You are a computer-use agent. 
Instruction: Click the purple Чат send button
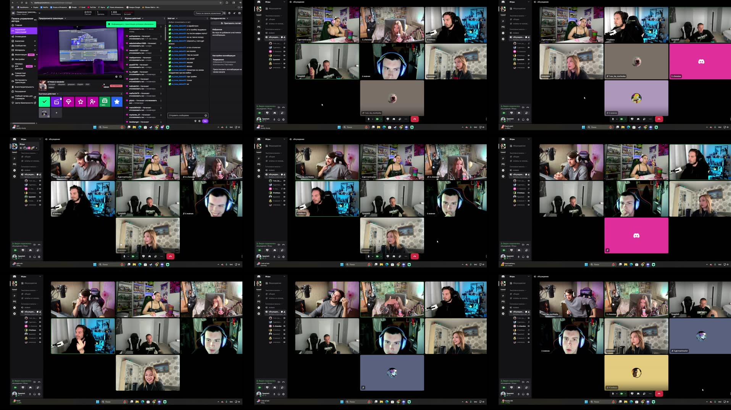(x=205, y=121)
